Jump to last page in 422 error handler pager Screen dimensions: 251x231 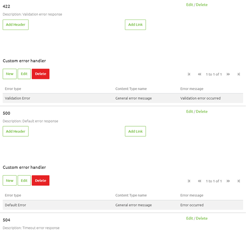click(x=239, y=74)
